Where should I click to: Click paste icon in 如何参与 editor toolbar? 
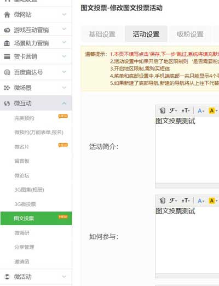(163, 201)
